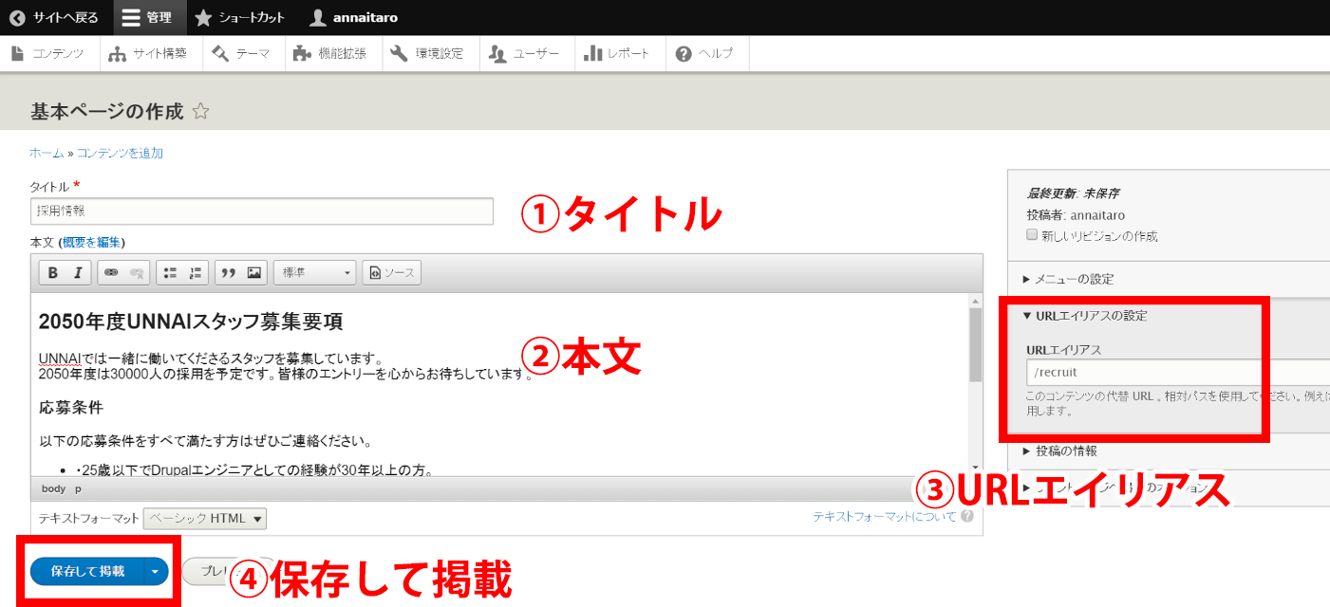Click サイトへ戻る to return to the site
1330x607 pixels.
(x=53, y=17)
